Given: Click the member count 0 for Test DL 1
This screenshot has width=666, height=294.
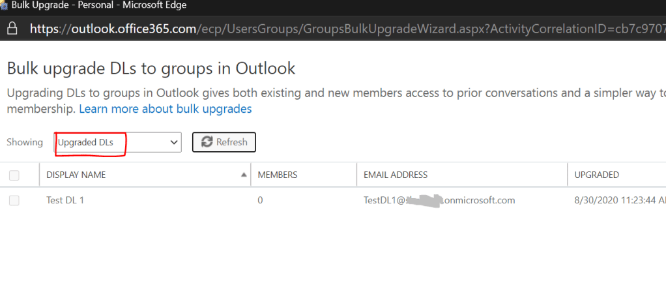Looking at the screenshot, I should point(261,201).
